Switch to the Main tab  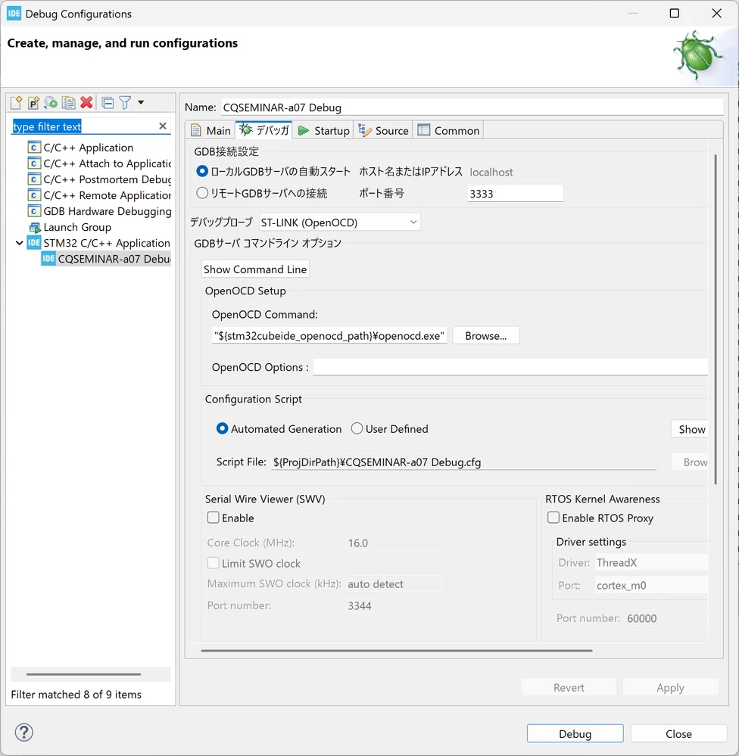[211, 131]
